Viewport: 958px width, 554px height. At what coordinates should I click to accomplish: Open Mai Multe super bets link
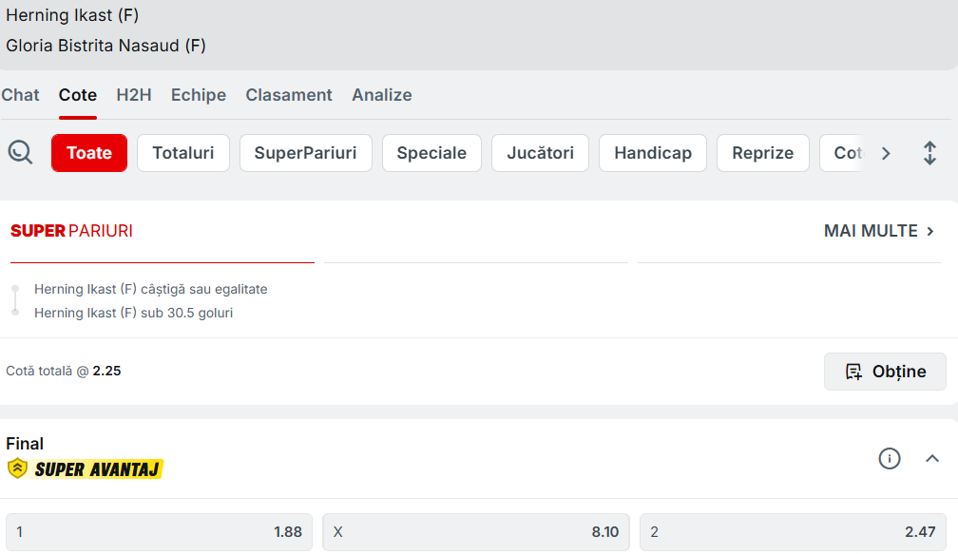[879, 231]
